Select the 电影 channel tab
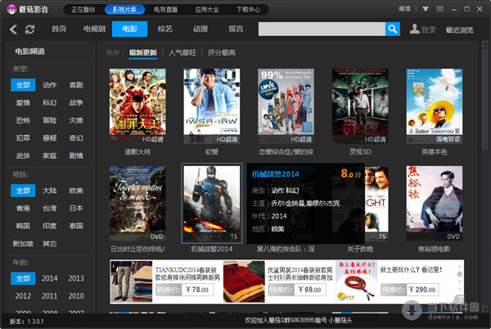491x329 pixels. tap(129, 29)
